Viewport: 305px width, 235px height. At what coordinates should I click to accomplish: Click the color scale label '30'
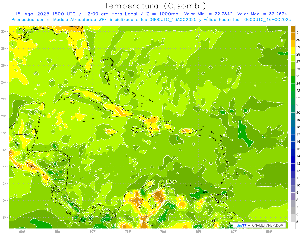point(298,40)
